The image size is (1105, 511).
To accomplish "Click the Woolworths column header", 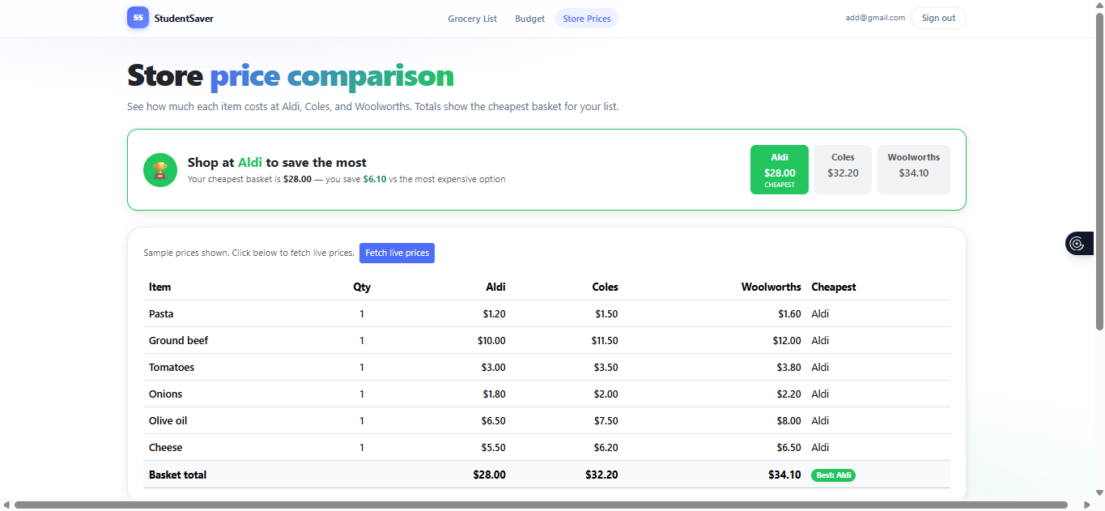I will pos(771,287).
